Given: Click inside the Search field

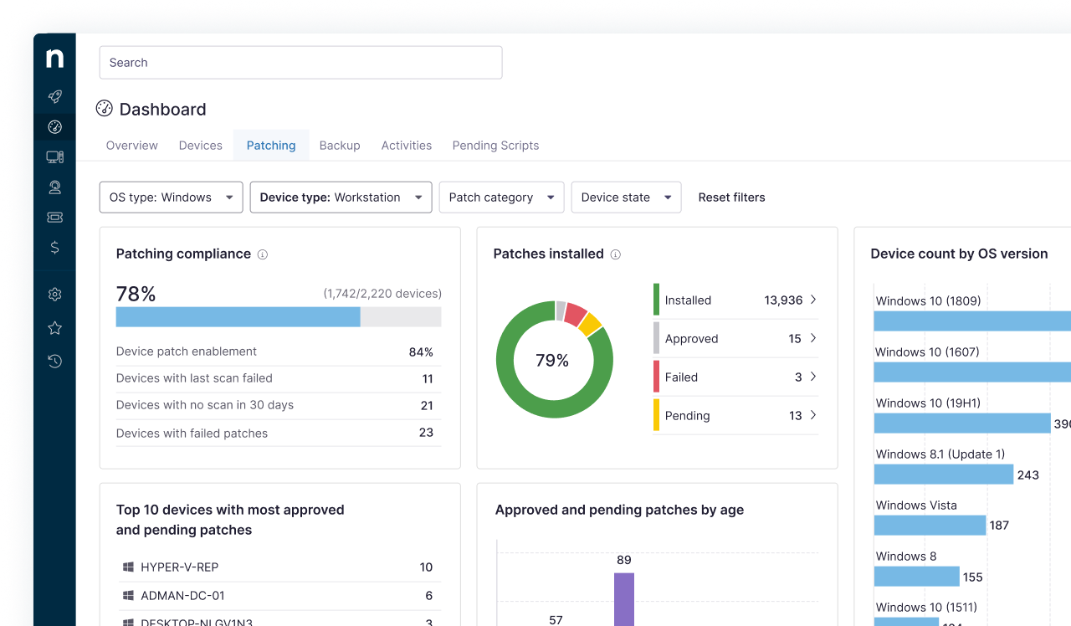Looking at the screenshot, I should (300, 62).
